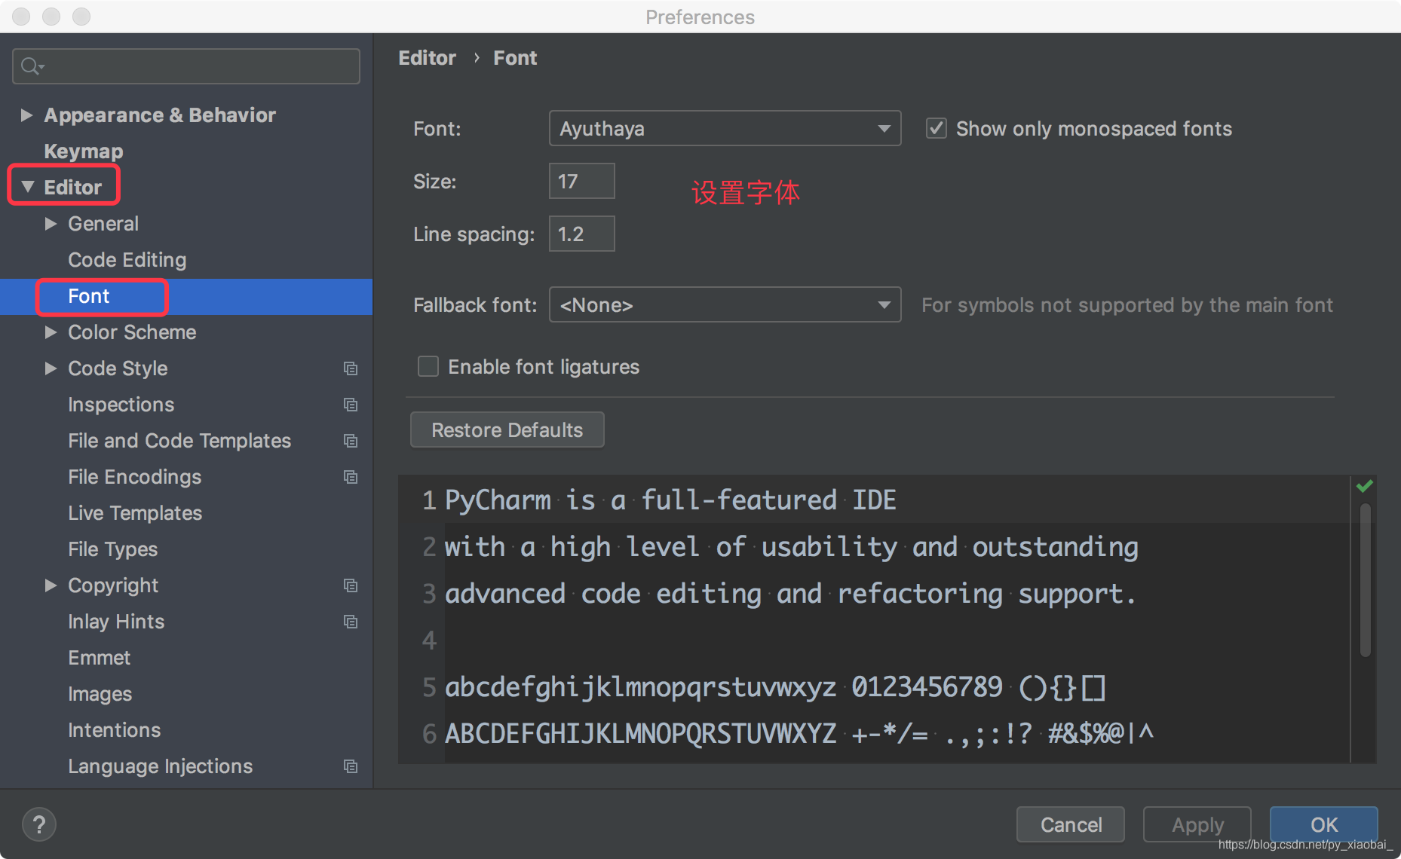
Task: Click preview line 'PyCharm is a full-featured IDE'
Action: tap(670, 500)
